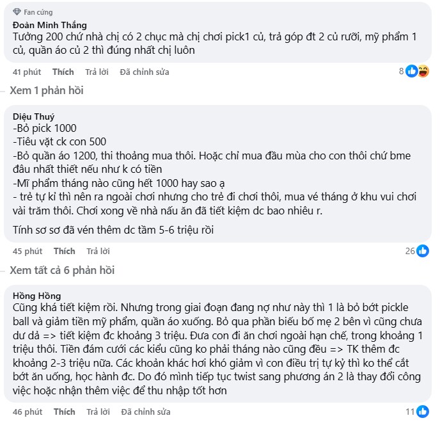
Task: Open Diệu Thuý's profile name
Action: [33, 116]
